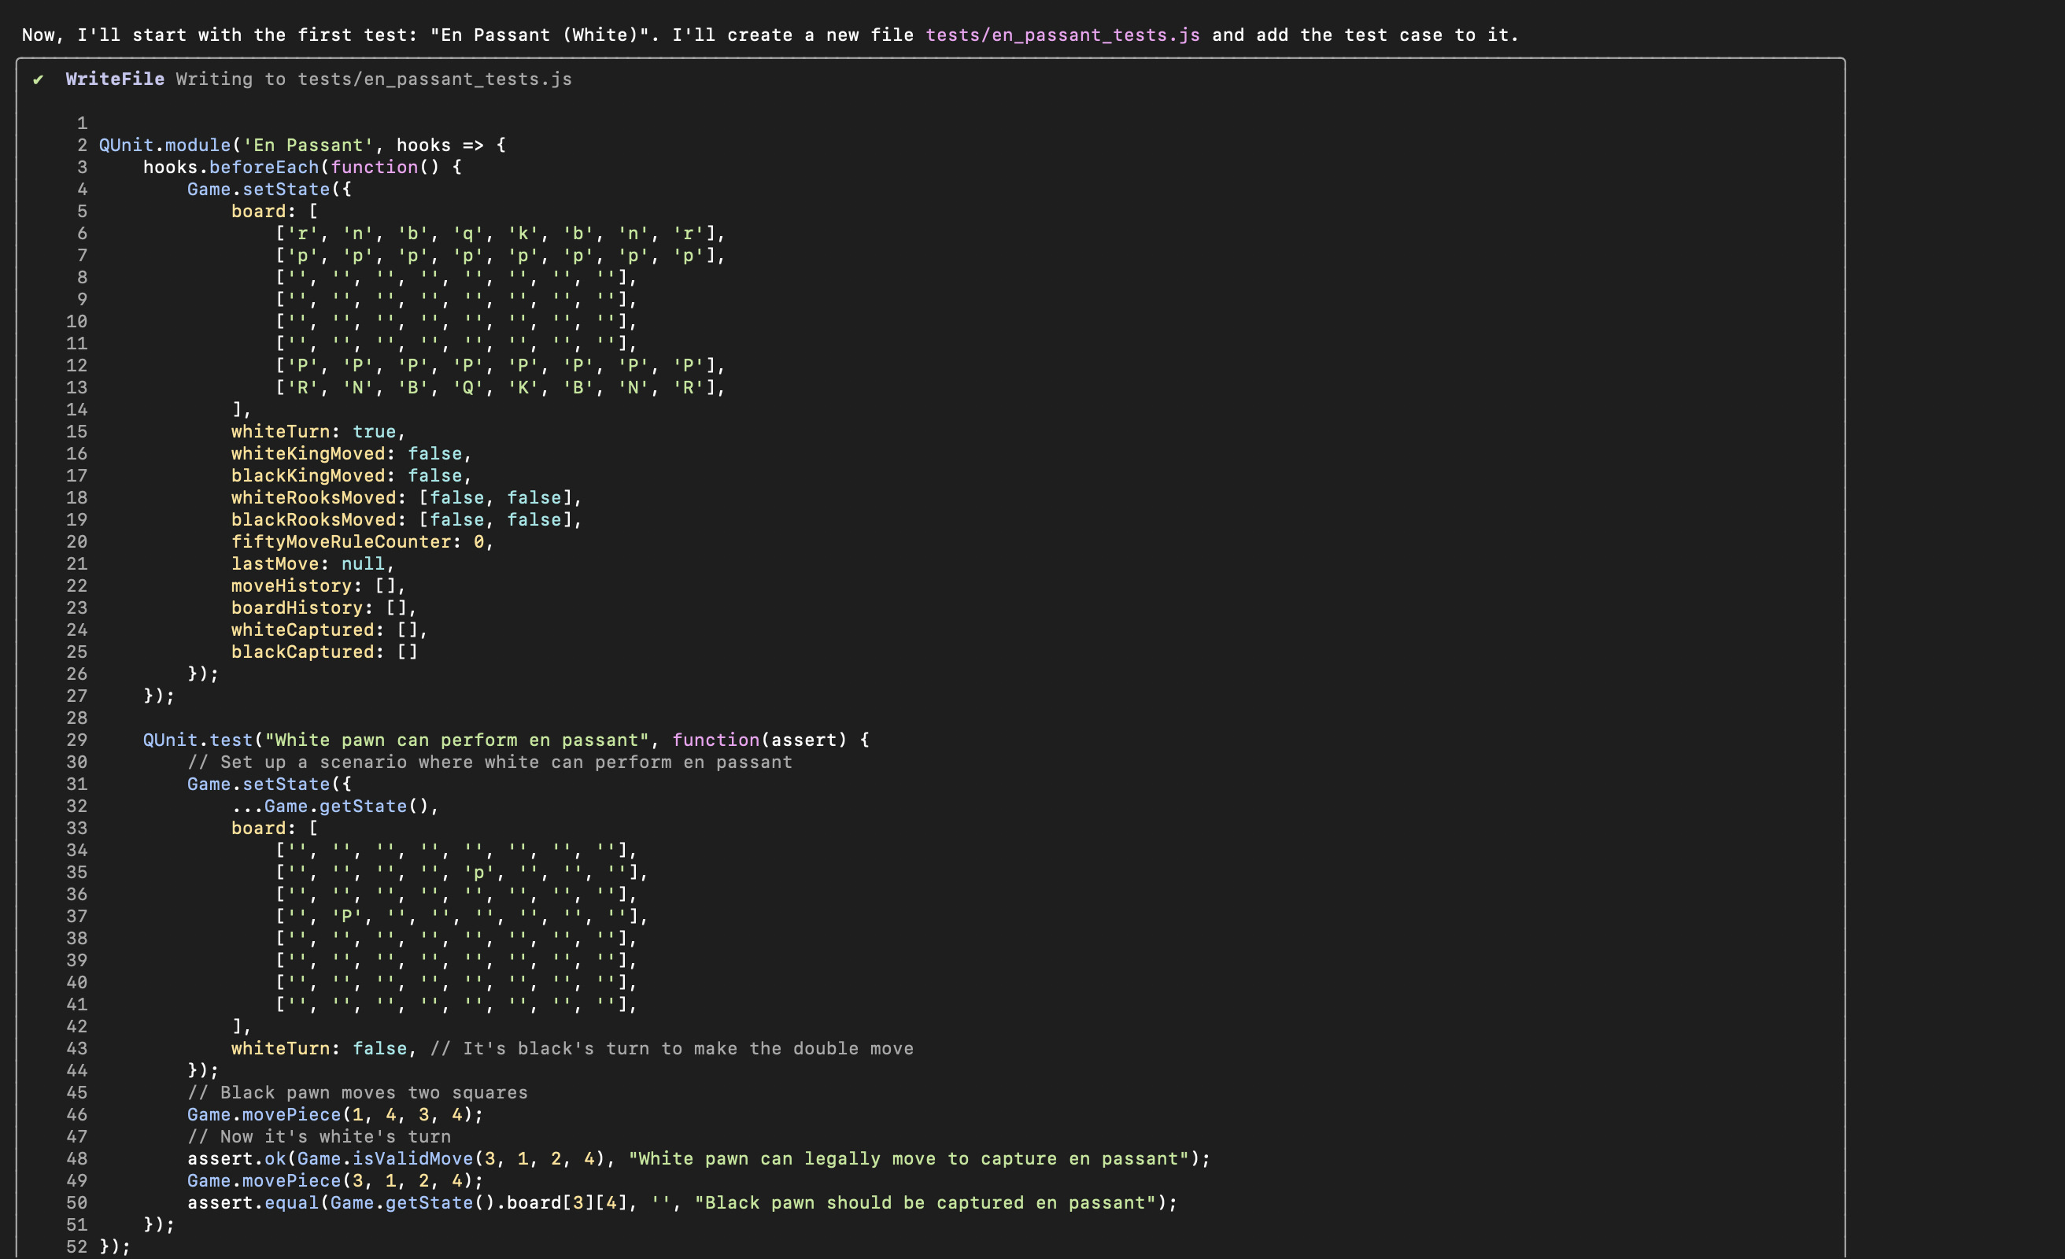The height and width of the screenshot is (1259, 2065).
Task: Click line number 5 in the gutter
Action: tap(82, 211)
